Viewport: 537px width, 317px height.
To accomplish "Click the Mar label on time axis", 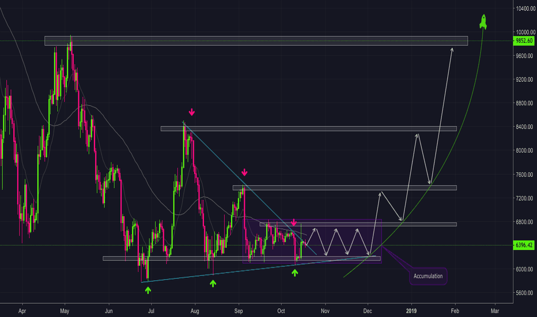I will (495, 311).
